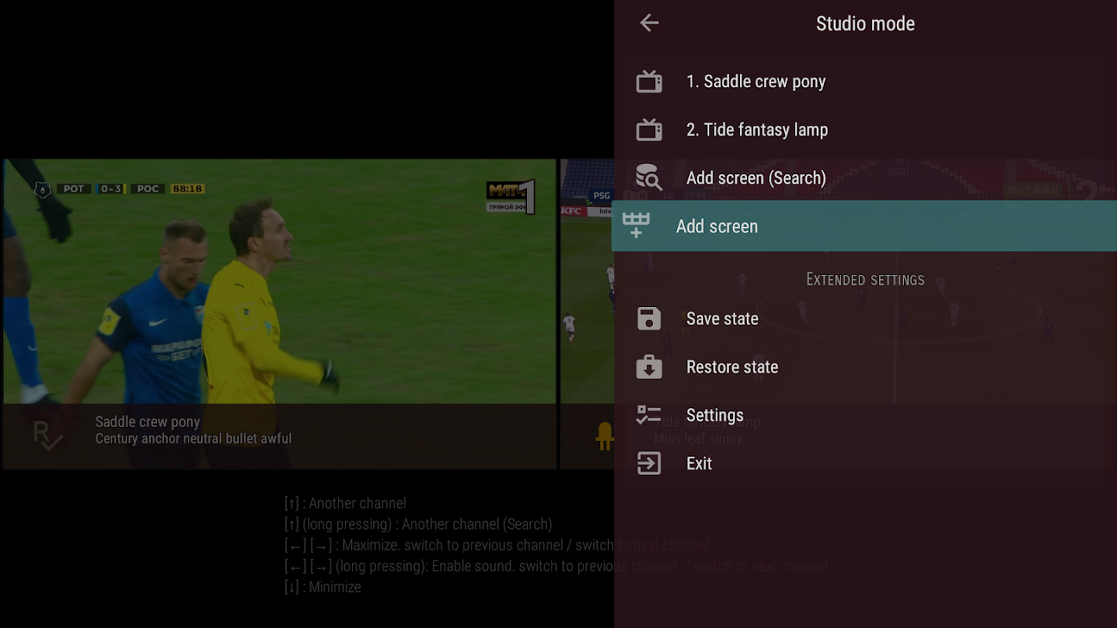Click the R checkmark icon under first video
The height and width of the screenshot is (628, 1117).
[47, 436]
